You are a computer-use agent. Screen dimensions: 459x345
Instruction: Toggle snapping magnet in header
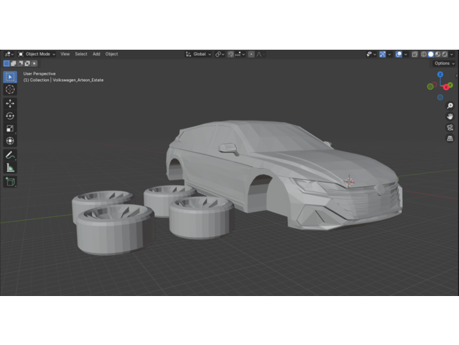tap(231, 54)
